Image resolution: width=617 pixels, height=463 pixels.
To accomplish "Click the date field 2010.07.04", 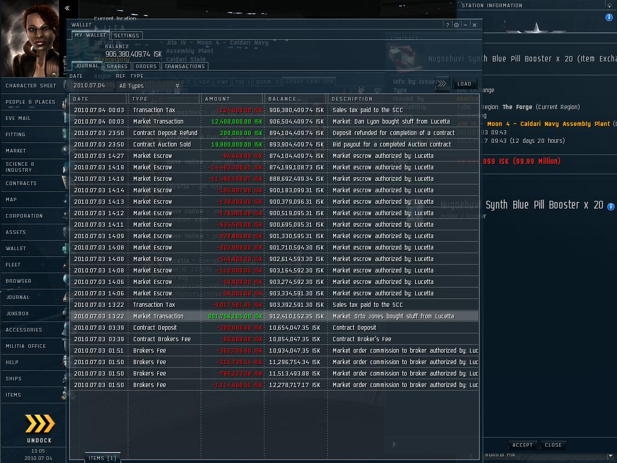I will 92,86.
